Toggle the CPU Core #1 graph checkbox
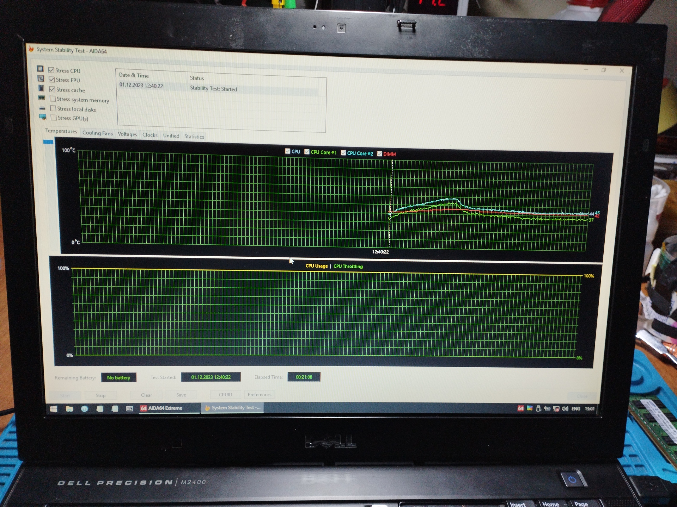The width and height of the screenshot is (677, 507). coord(307,152)
